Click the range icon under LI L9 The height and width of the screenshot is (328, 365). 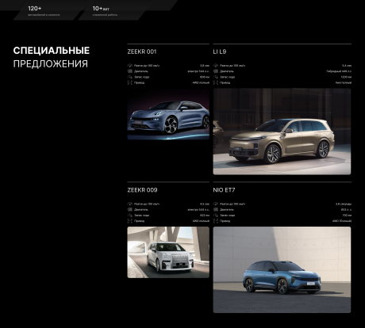tap(216, 77)
